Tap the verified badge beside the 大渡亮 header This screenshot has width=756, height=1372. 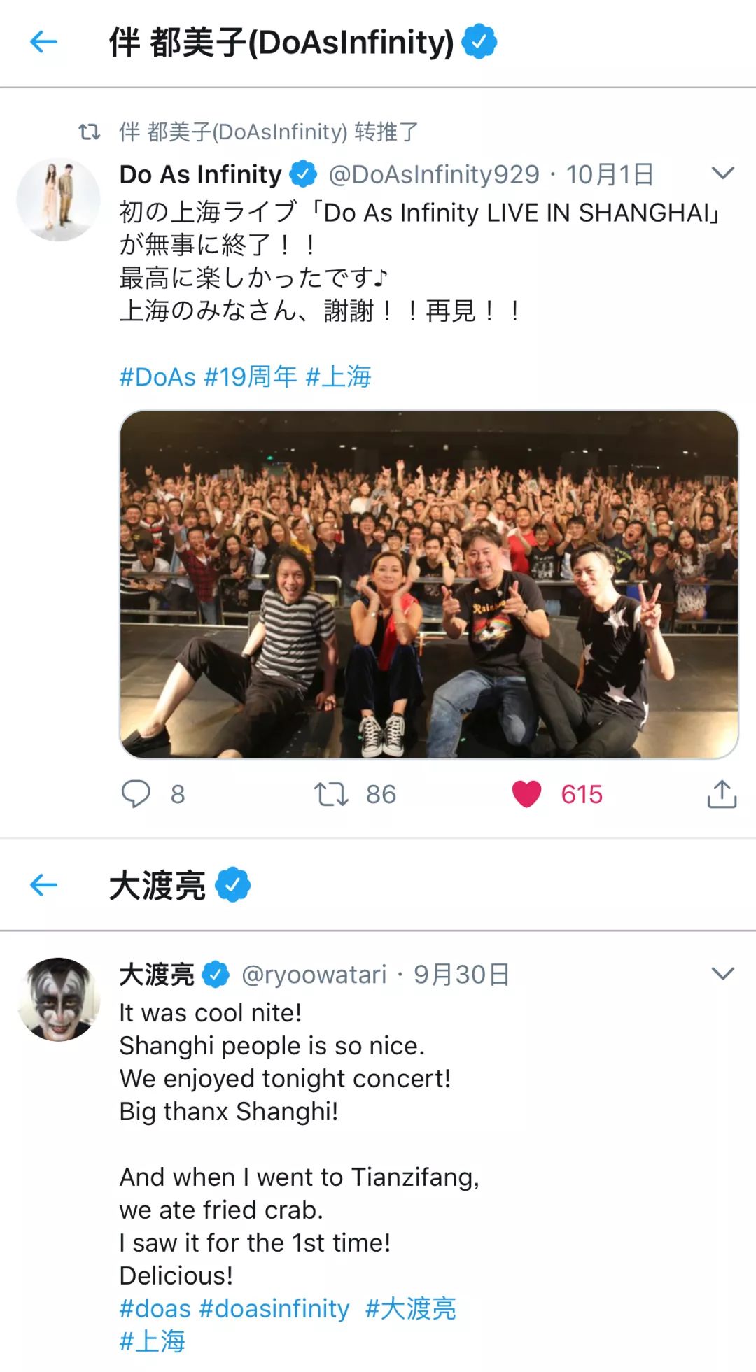click(233, 885)
